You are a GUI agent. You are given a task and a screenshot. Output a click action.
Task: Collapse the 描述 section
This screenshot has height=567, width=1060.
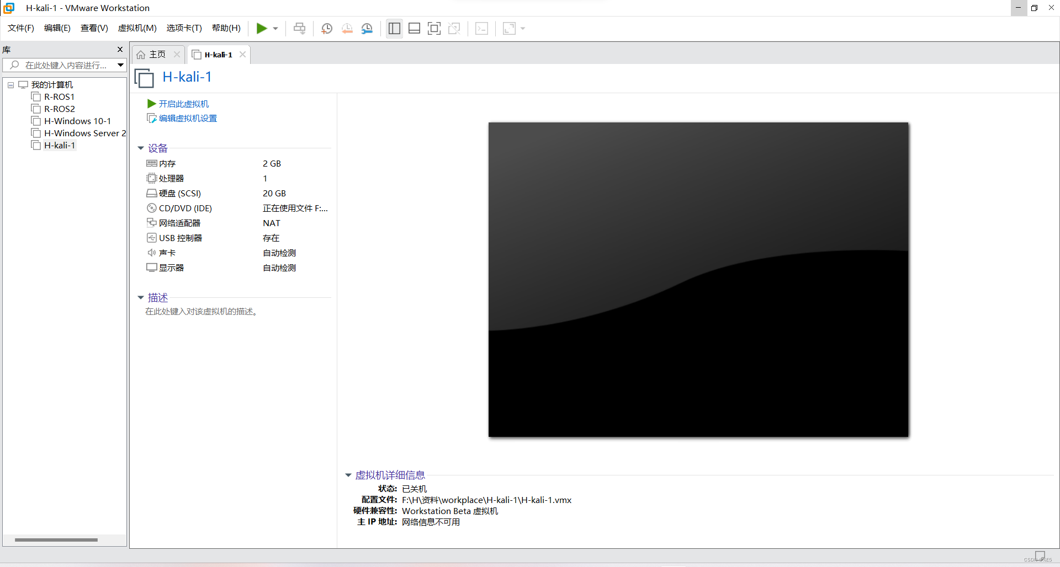tap(141, 298)
